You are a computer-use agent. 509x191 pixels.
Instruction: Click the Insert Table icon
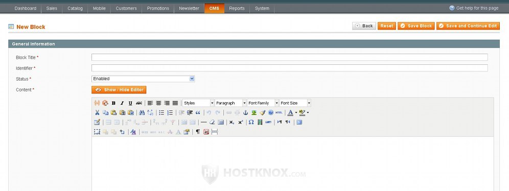[x=97, y=122]
